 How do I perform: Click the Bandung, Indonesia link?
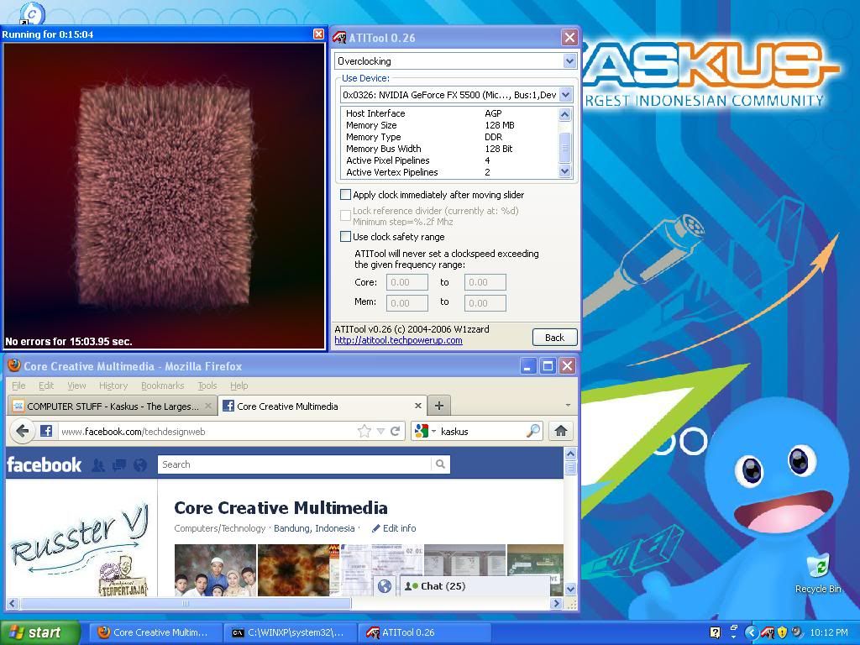pyautogui.click(x=314, y=528)
